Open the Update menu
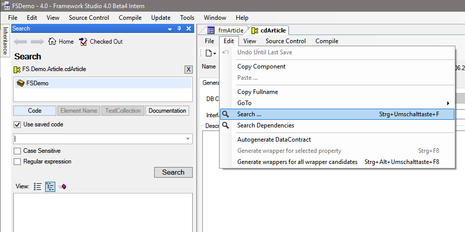465x232 pixels. 161,18
